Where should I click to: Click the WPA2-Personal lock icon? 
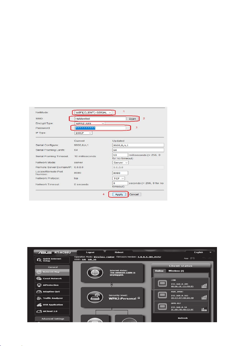coord(139,298)
